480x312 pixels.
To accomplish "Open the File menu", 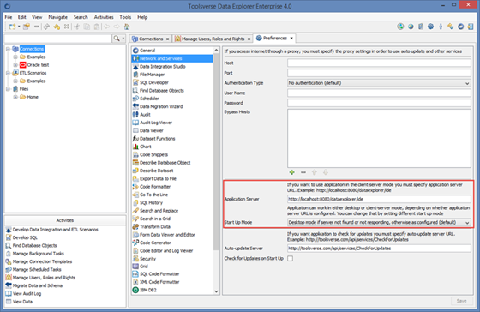I will point(9,17).
